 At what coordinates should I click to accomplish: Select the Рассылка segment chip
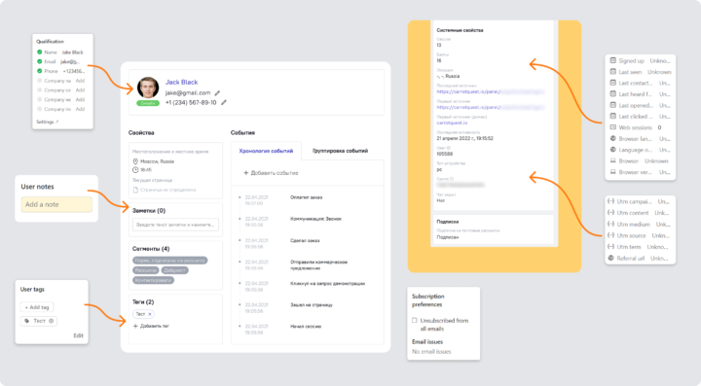(146, 270)
